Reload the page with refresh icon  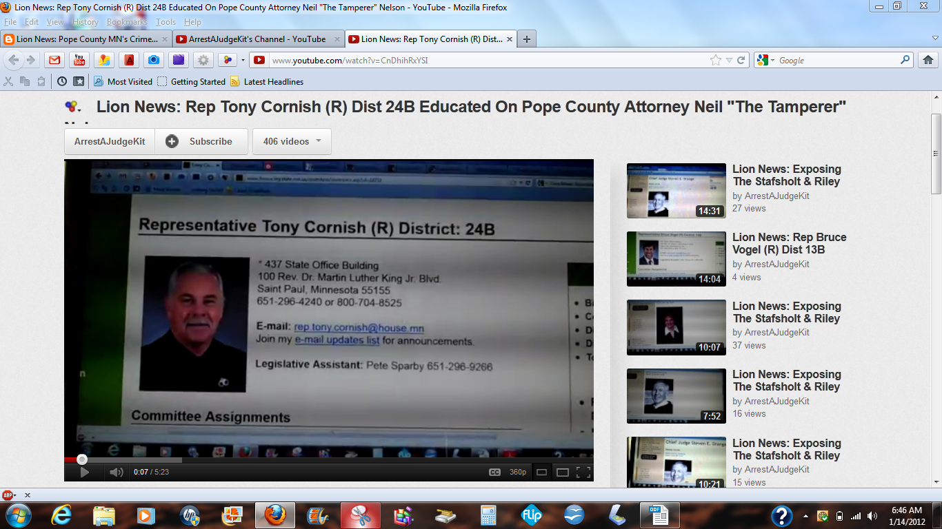click(741, 60)
